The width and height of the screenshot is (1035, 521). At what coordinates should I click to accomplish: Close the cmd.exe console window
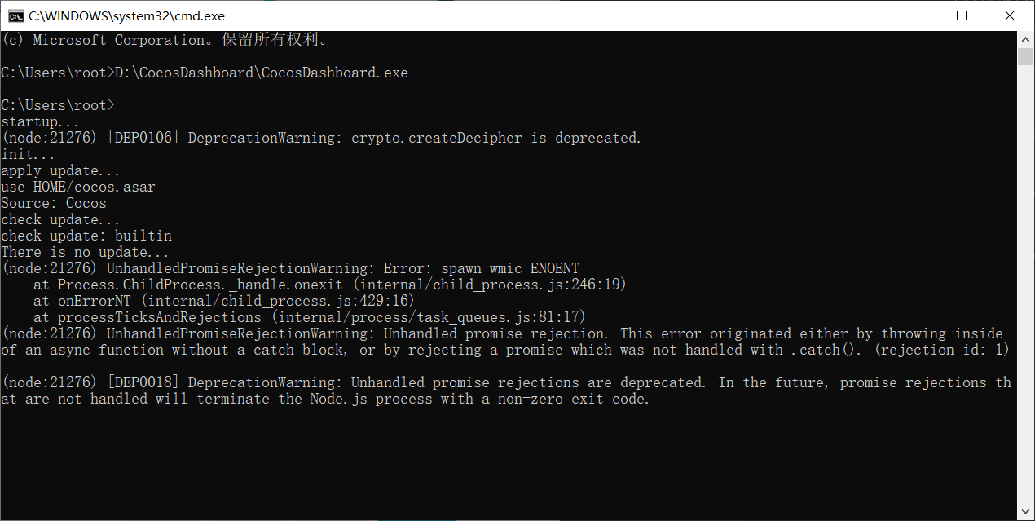click(1009, 15)
